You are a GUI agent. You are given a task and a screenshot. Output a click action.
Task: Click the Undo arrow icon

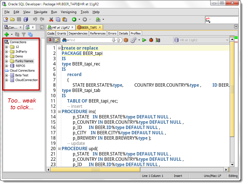tap(35, 20)
